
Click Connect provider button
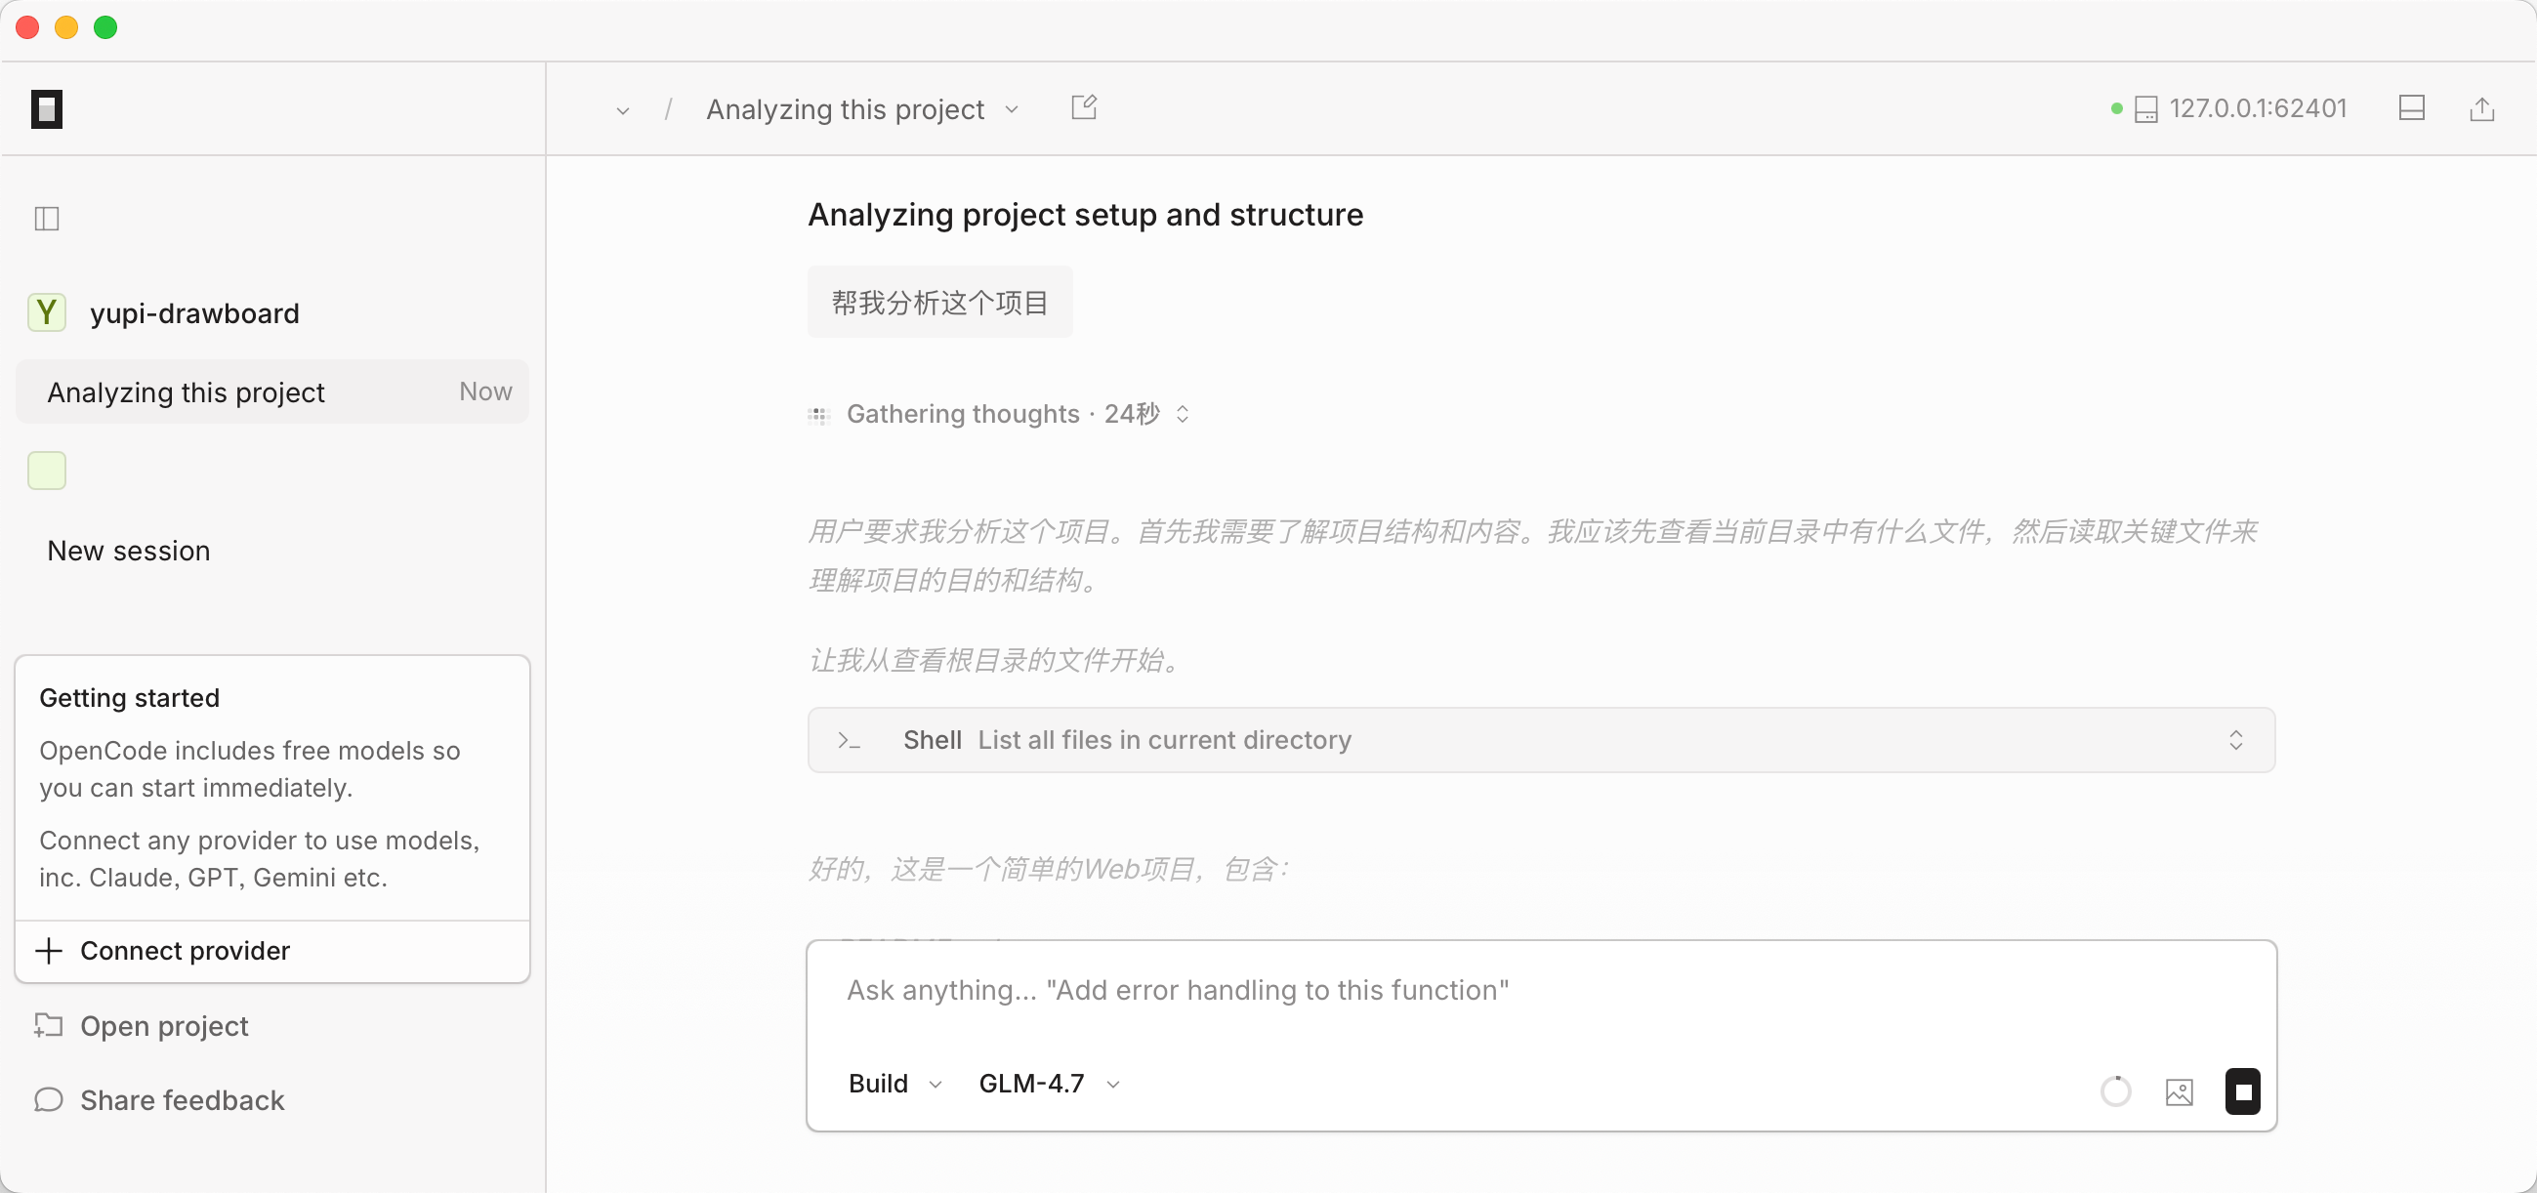tap(186, 951)
